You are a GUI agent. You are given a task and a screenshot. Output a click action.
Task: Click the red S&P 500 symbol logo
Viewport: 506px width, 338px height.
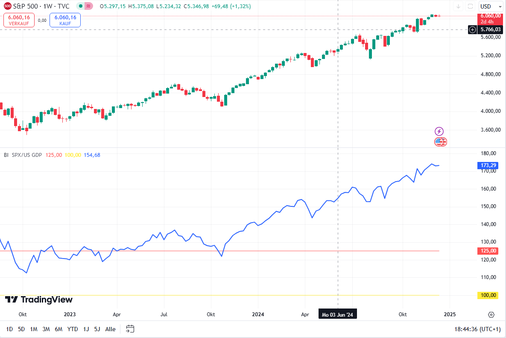point(7,6)
